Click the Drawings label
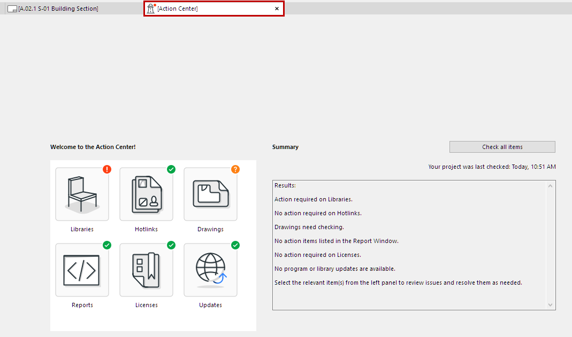Viewport: 572px width, 337px height. tap(210, 229)
